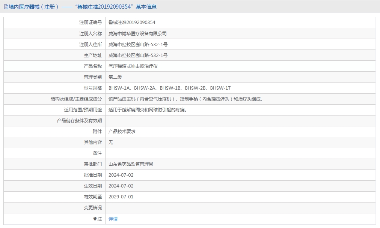380x228 pixels.
Task: Click the label 注册人名称
Action: (x=90, y=34)
